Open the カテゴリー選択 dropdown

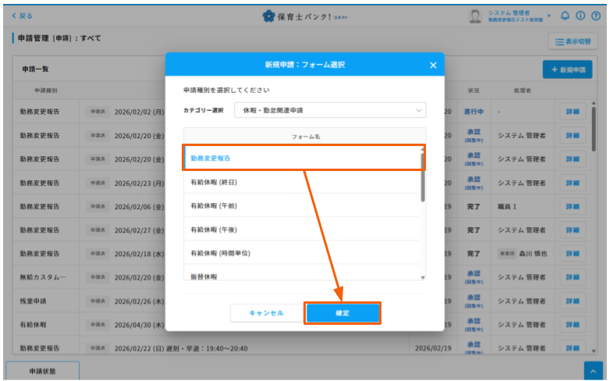pyautogui.click(x=330, y=110)
